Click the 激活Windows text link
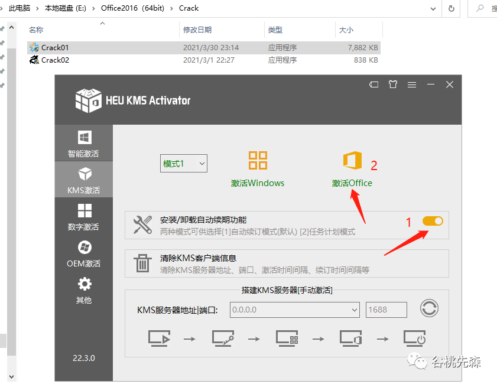497x384 pixels. click(258, 183)
